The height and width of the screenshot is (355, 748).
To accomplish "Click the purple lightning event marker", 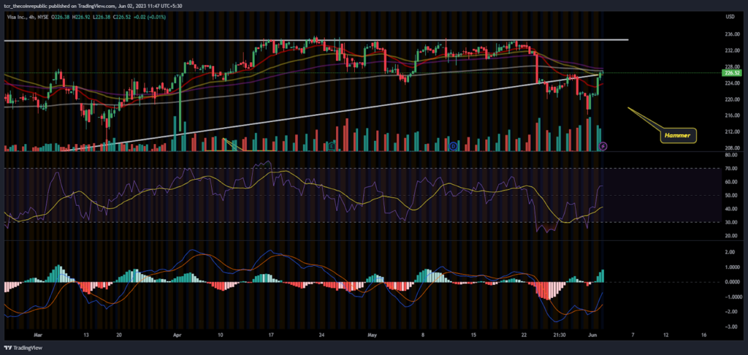I will pyautogui.click(x=603, y=146).
